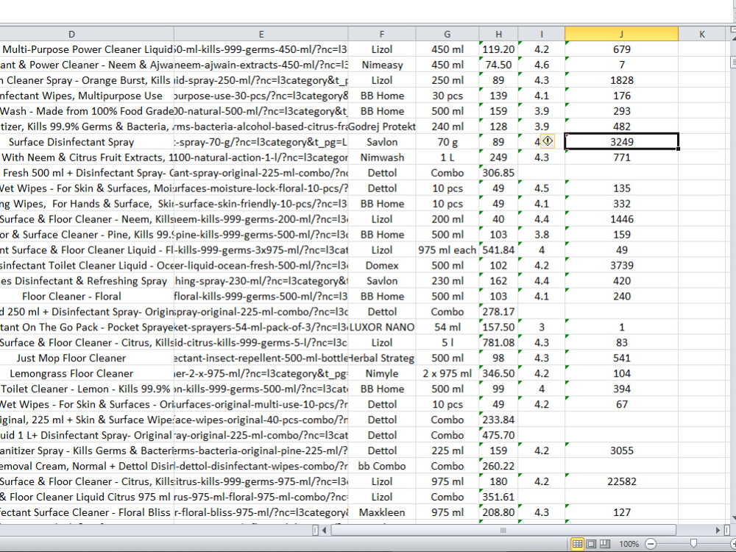Click brand cell bb Combo
Viewport: 736px width, 552px height.
(x=381, y=466)
